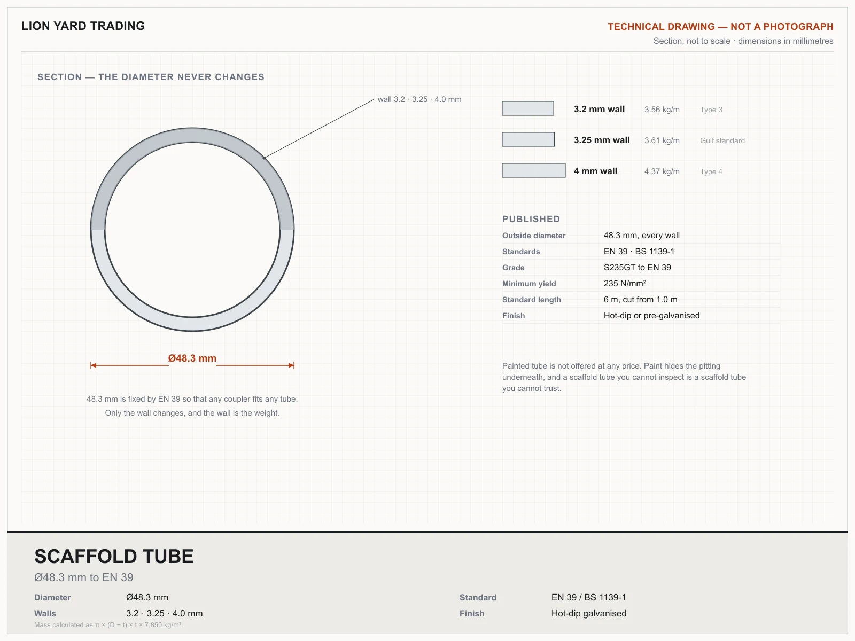This screenshot has height=641, width=855.
Task: Click the Standard length row value
Action: click(641, 300)
